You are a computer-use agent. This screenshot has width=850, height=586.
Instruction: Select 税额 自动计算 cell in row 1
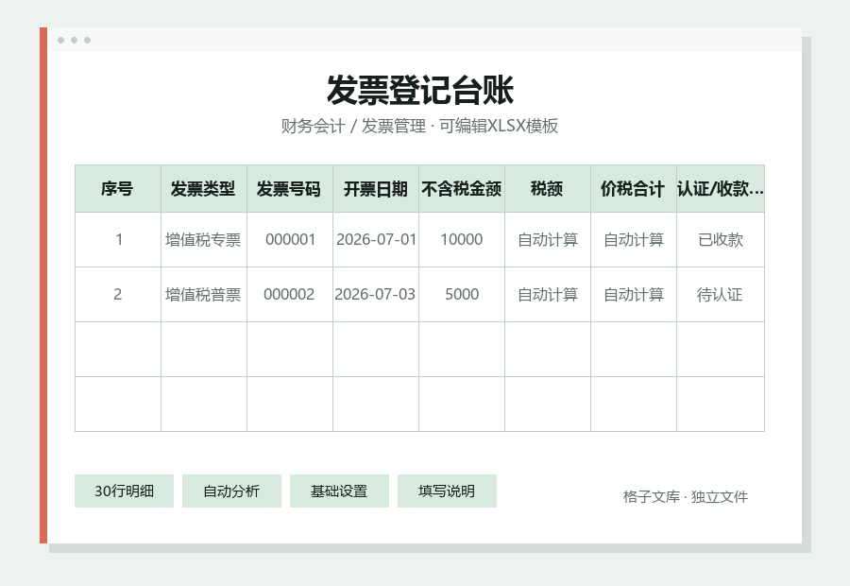coord(548,240)
